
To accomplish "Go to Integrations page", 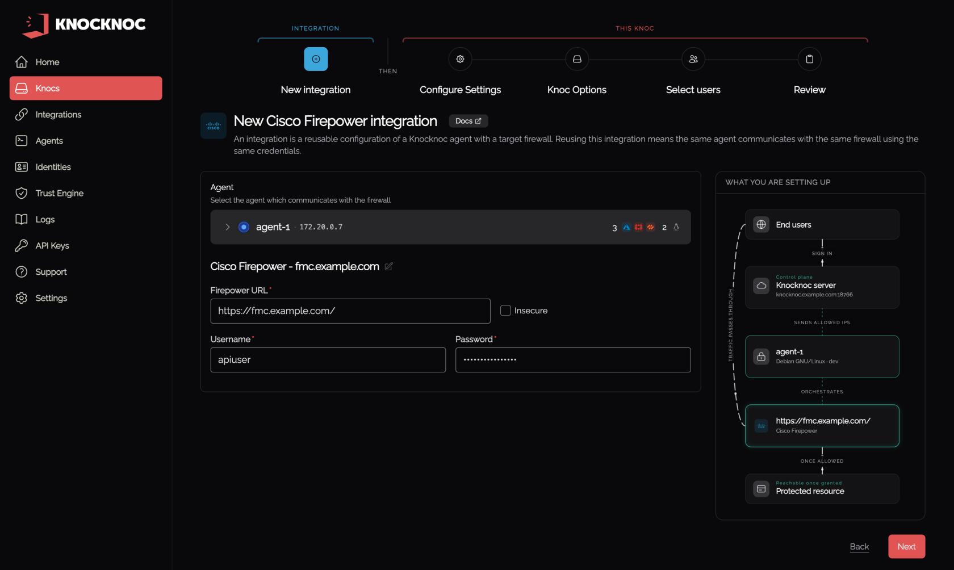I will coord(86,115).
